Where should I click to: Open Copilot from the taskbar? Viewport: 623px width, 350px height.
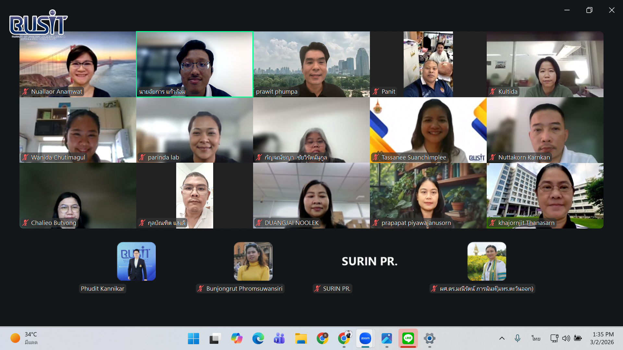(237, 338)
